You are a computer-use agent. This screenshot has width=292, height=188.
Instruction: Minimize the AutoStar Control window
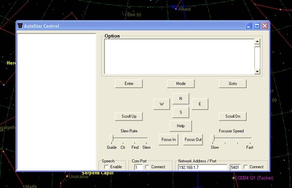coord(249,26)
